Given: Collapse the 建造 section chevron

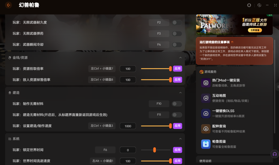Looking at the screenshot, I should coord(180,93).
